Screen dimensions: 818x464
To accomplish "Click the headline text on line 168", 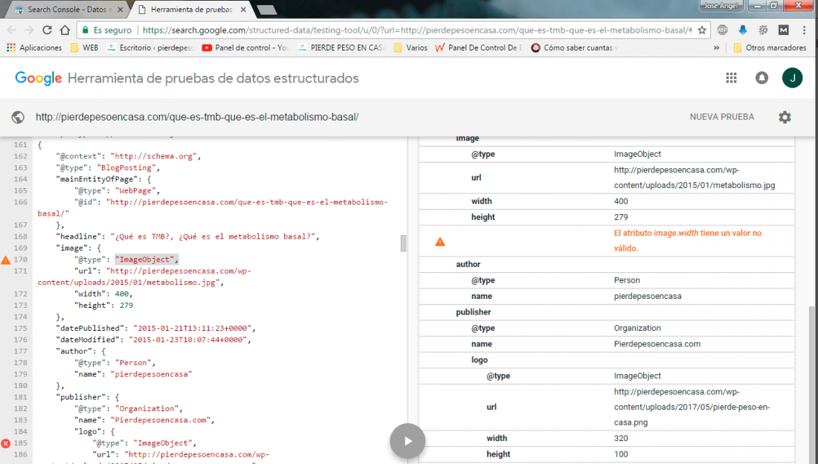I will 214,236.
